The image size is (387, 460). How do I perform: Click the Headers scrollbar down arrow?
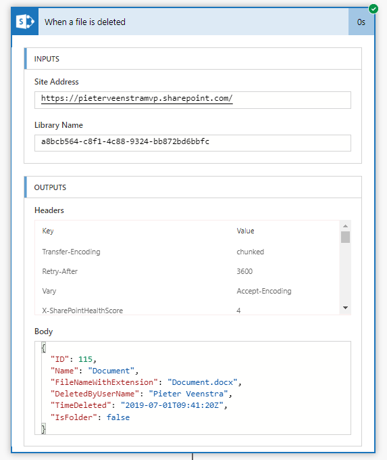[345, 308]
